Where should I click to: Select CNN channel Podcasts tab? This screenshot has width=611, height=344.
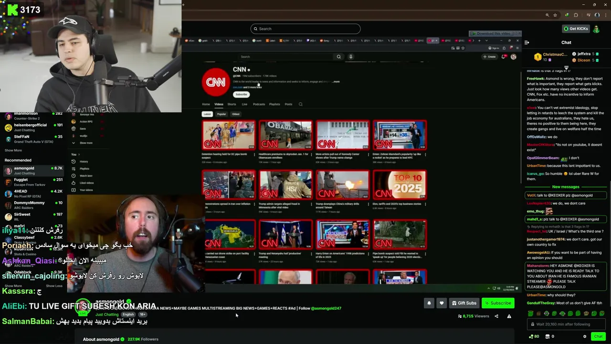click(259, 104)
